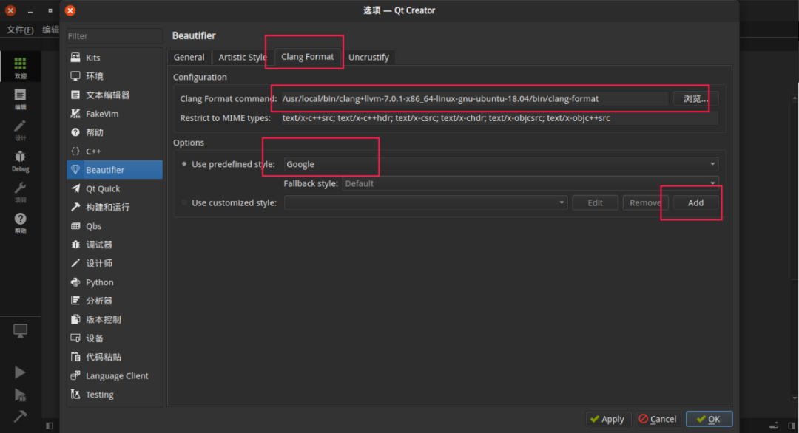Open the Kits category icon
This screenshot has width=799, height=433.
(75, 58)
